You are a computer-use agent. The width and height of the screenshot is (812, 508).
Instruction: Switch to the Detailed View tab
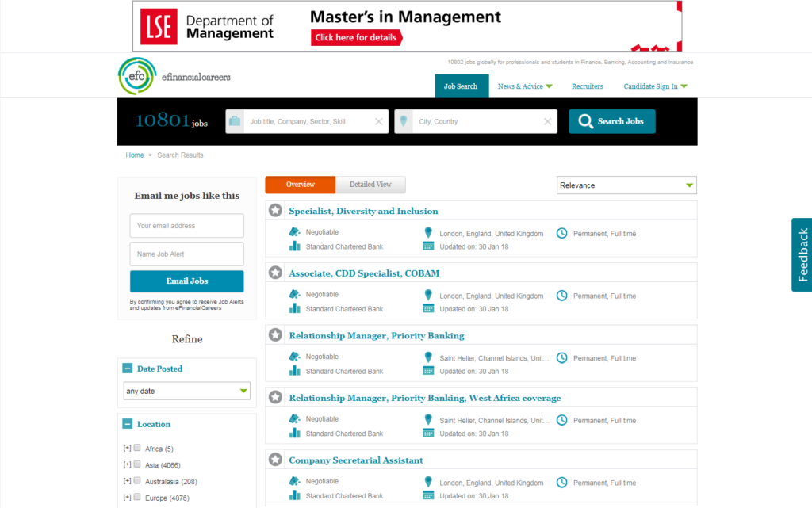[x=370, y=185]
